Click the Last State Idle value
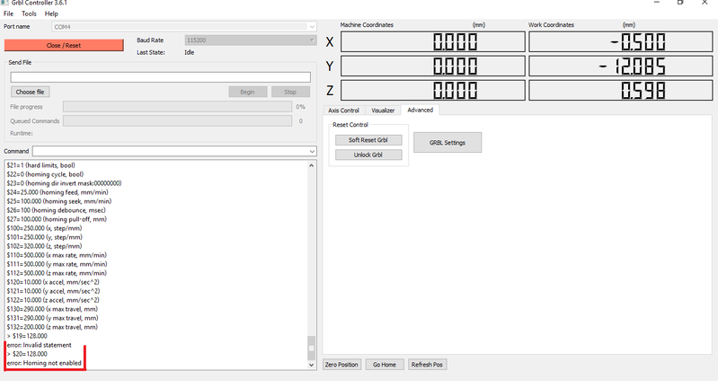Image resolution: width=718 pixels, height=381 pixels. (x=189, y=53)
